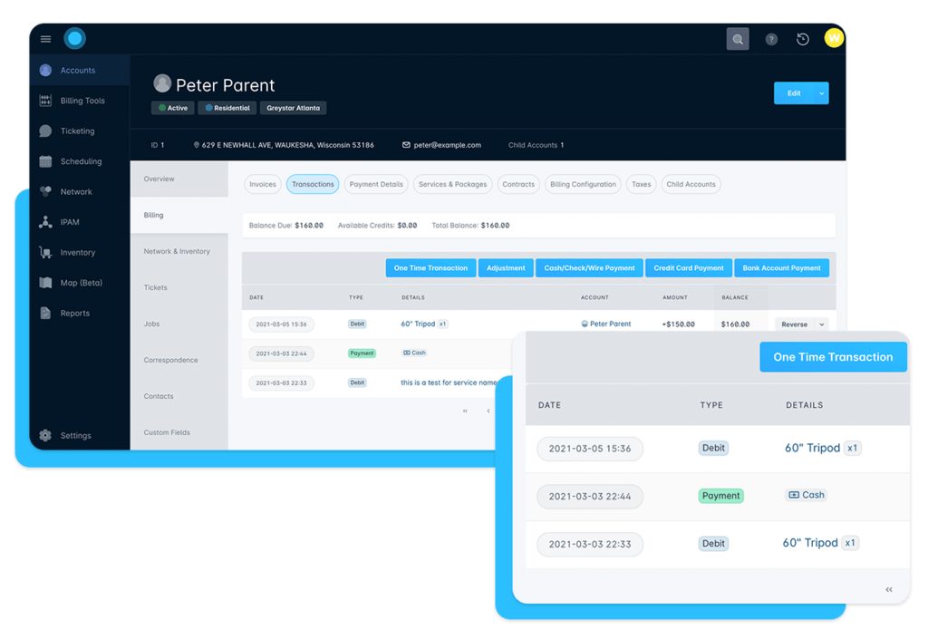The width and height of the screenshot is (928, 639).
Task: Click the green Payment badge in enlarged panel
Action: [x=720, y=496]
